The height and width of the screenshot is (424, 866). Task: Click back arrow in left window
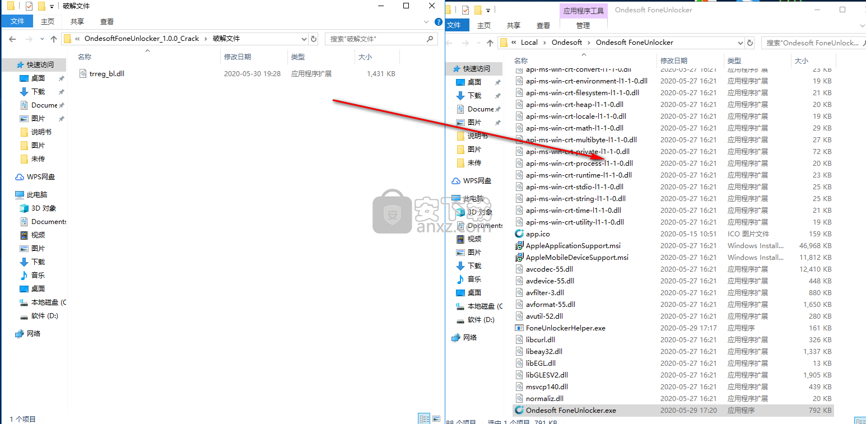point(12,39)
